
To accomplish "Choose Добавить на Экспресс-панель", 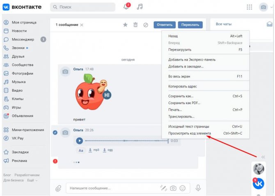I will (205, 60).
